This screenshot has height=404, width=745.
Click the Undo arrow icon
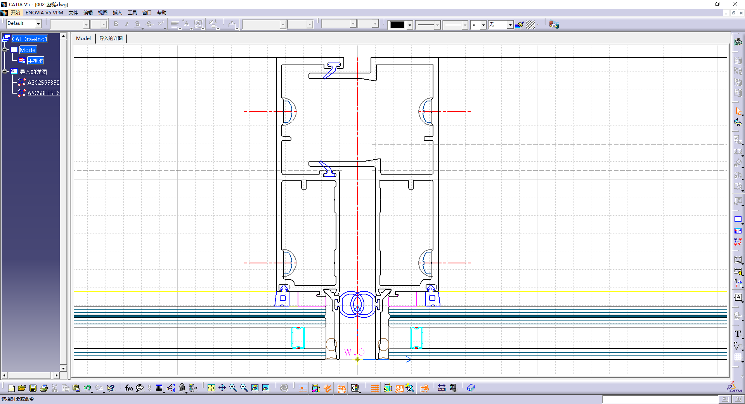pyautogui.click(x=87, y=388)
